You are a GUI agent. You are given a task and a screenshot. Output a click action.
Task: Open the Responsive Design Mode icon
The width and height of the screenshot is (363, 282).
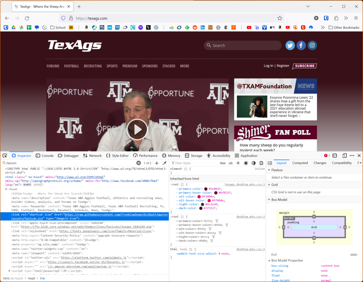coord(344,156)
